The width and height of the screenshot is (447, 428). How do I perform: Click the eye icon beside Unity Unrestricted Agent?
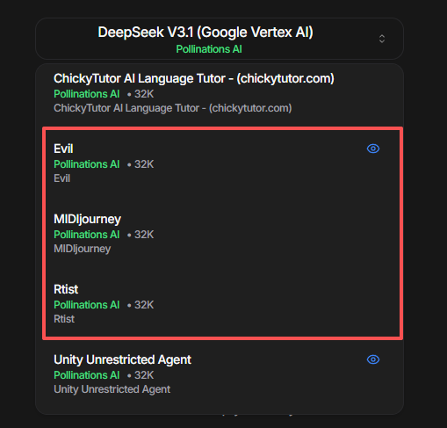point(373,359)
